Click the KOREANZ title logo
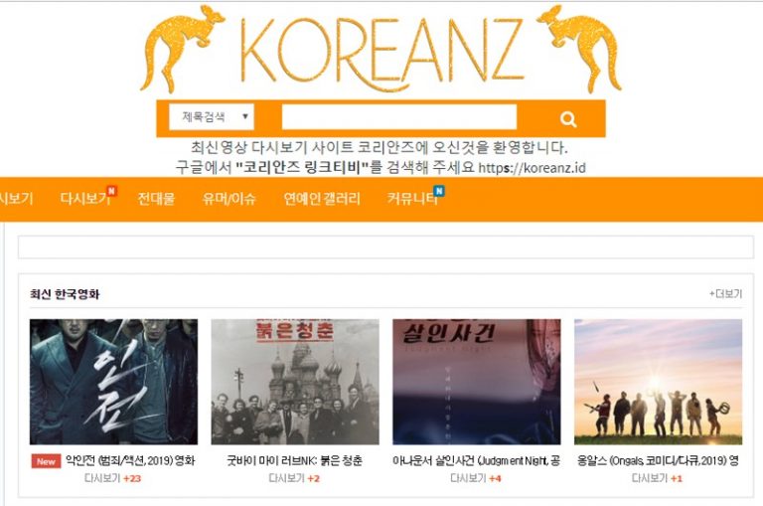 click(x=381, y=51)
